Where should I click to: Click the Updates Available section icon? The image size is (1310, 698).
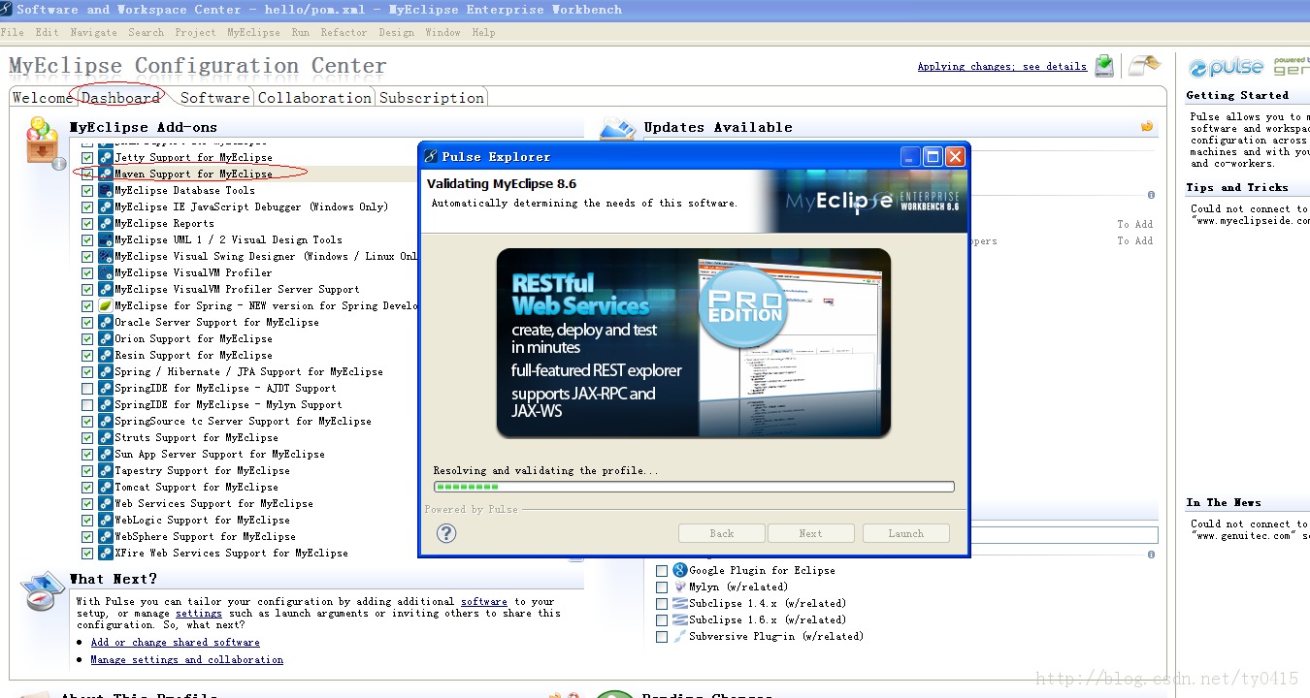click(x=617, y=128)
